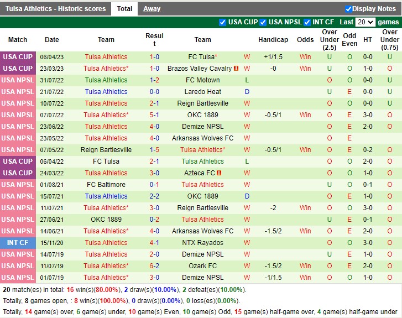The width and height of the screenshot is (402, 318).
Task: Click the red card icon beside Brazos Valley Cavalry
Action: (x=236, y=69)
